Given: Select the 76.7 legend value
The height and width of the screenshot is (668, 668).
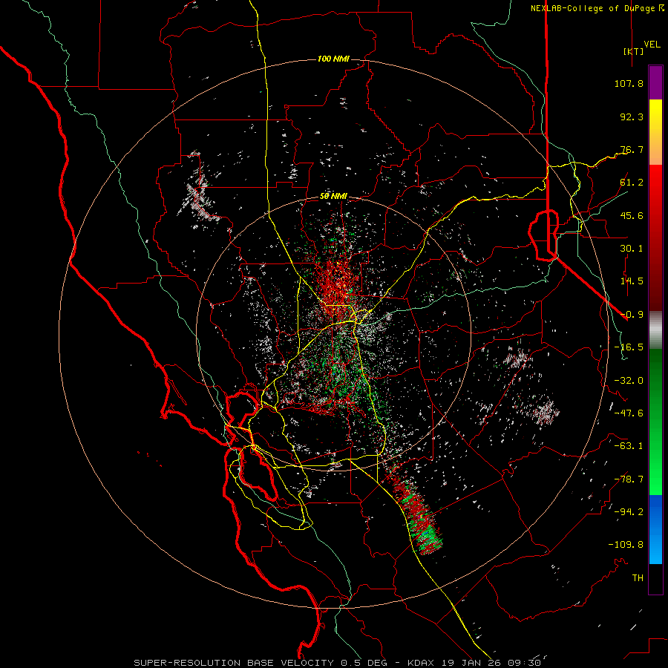Looking at the screenshot, I should click(632, 149).
